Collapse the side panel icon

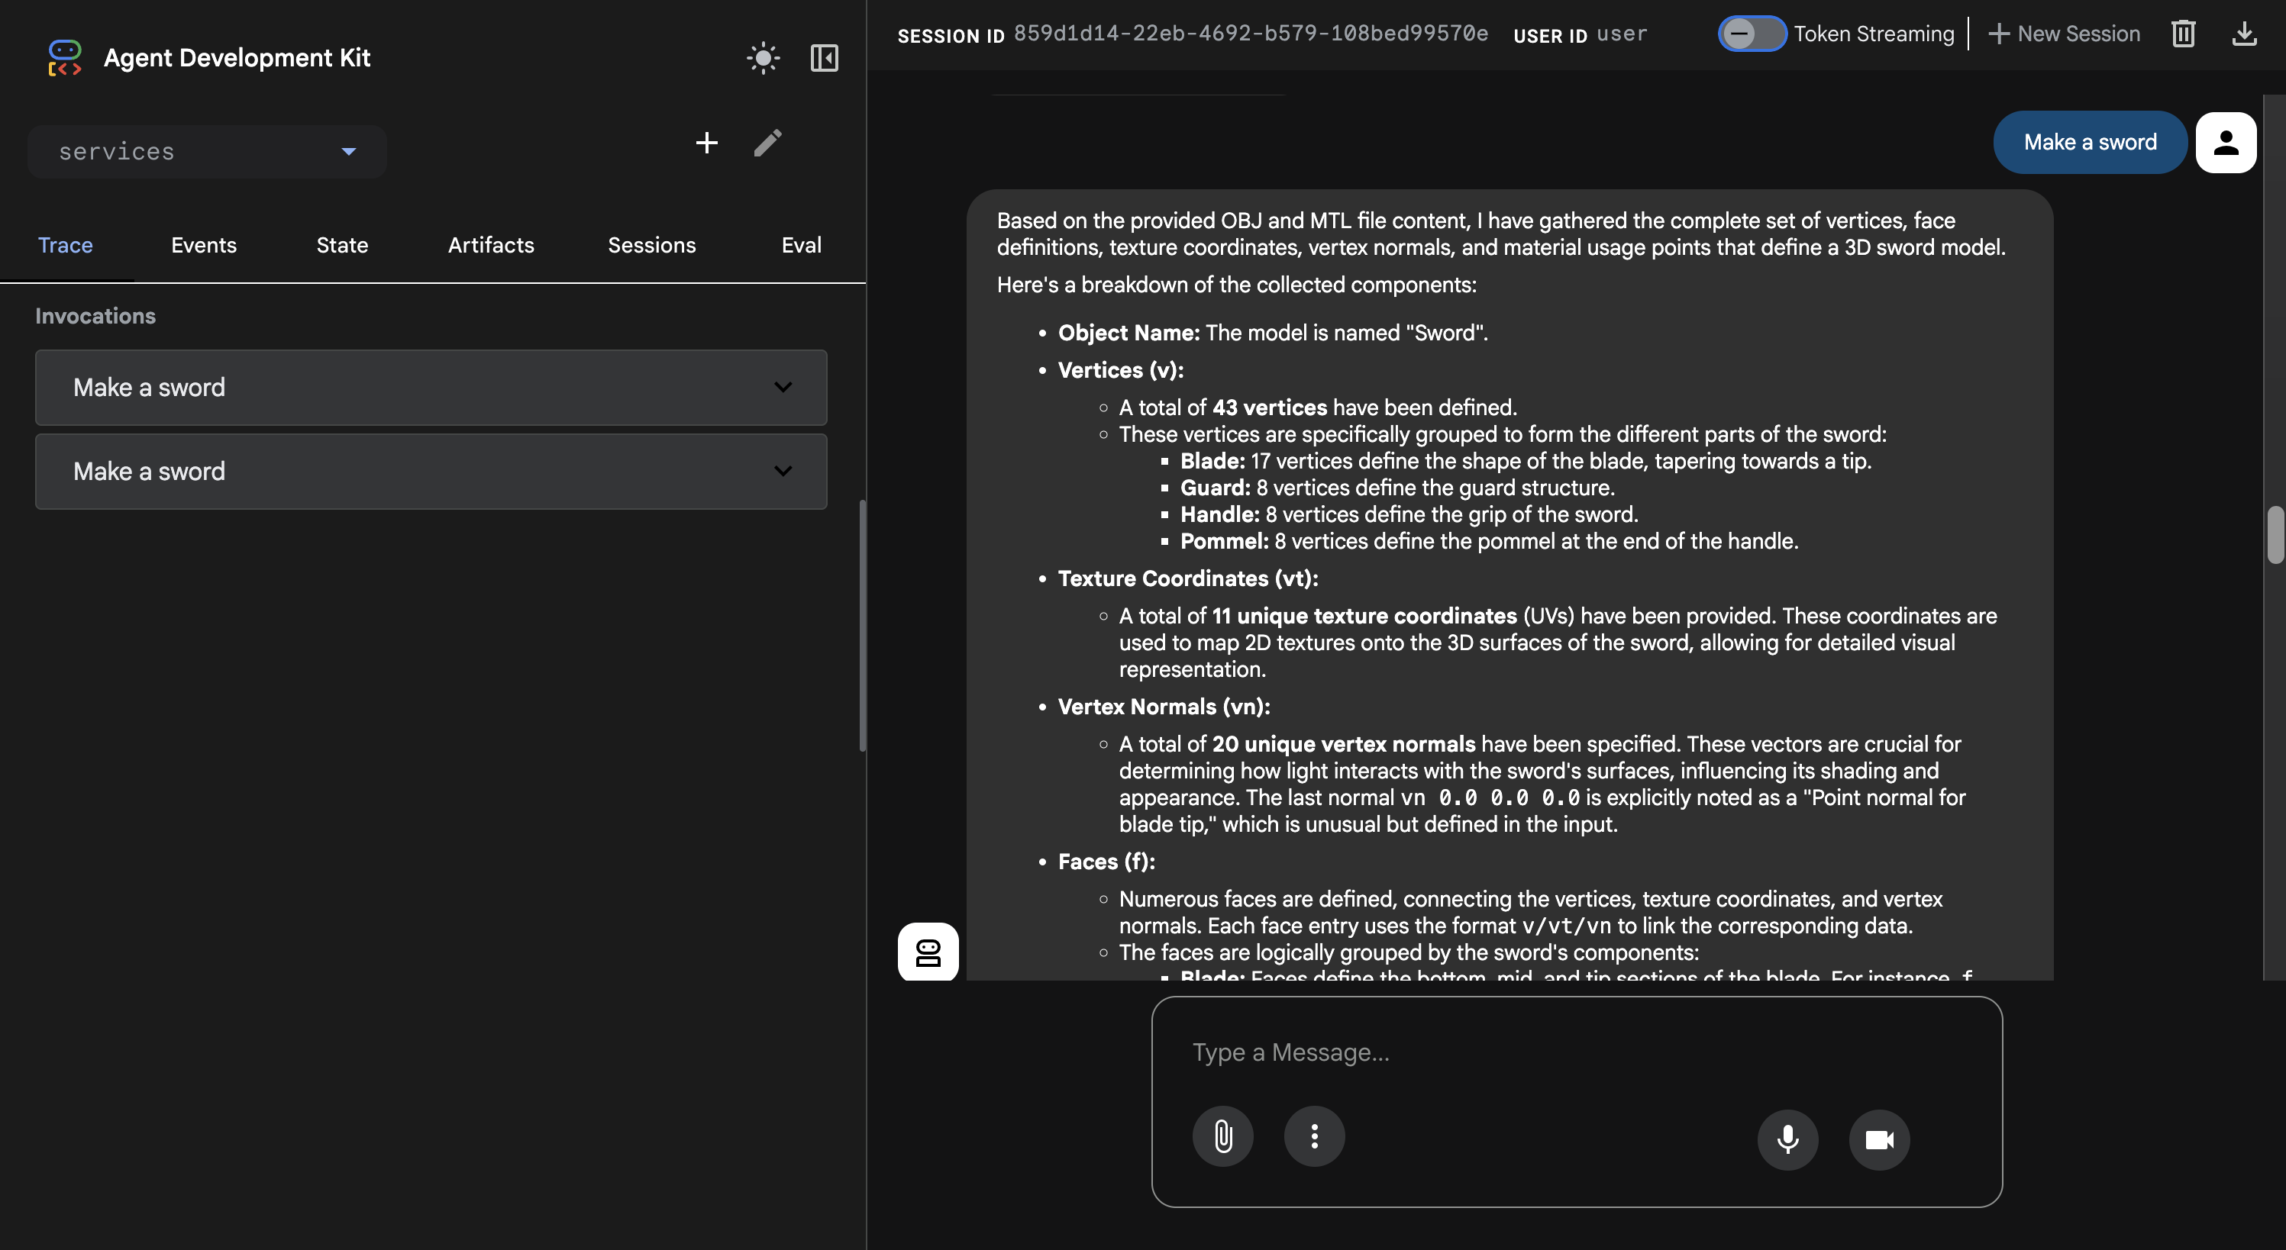[824, 59]
